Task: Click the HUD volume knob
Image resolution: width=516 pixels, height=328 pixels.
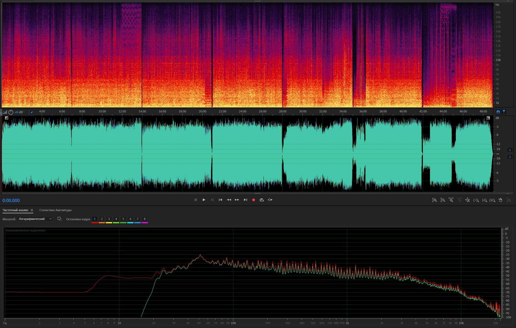Action: [x=11, y=112]
